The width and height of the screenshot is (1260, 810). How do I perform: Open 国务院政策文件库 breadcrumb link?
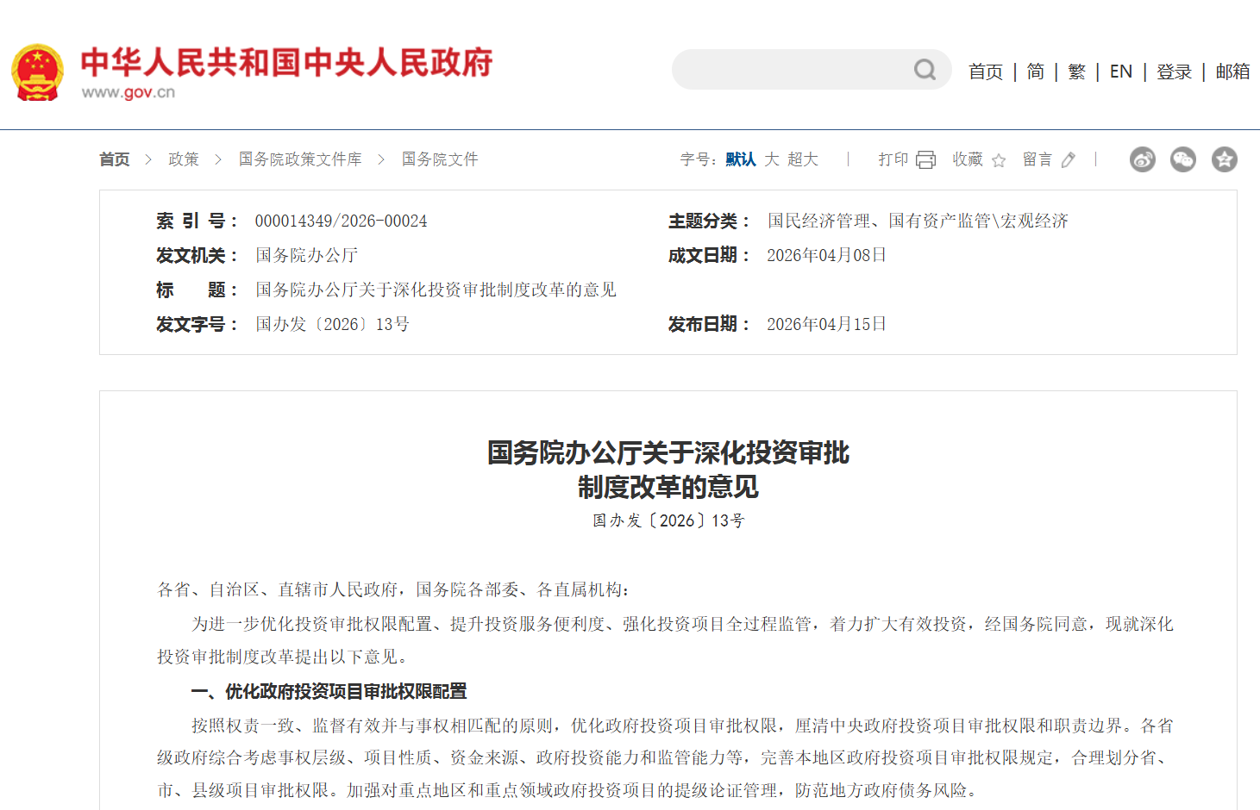click(x=300, y=159)
